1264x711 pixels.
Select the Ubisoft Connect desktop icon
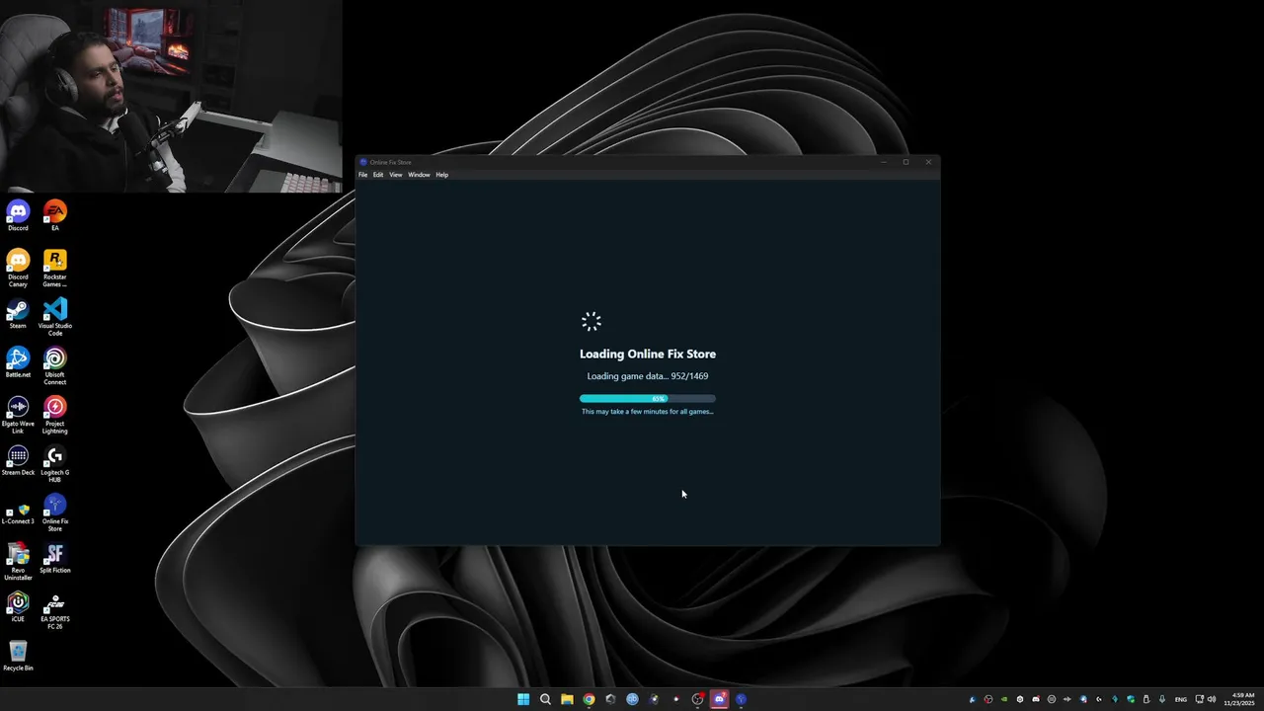coord(55,365)
